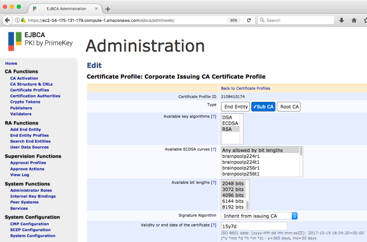Open a new tab with plus icon

(x=108, y=9)
